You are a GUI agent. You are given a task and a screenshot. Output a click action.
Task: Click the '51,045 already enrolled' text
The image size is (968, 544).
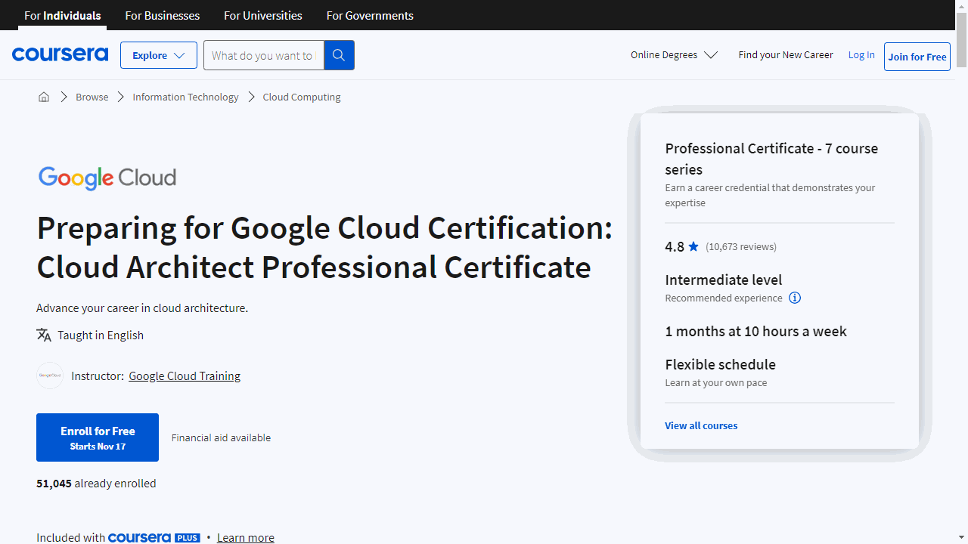click(96, 484)
